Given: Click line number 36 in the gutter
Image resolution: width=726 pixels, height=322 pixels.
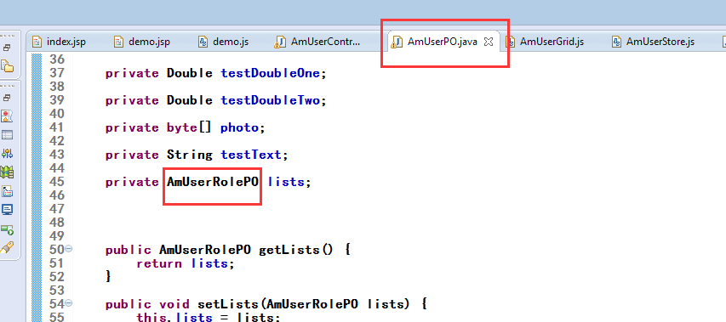Looking at the screenshot, I should (56, 59).
